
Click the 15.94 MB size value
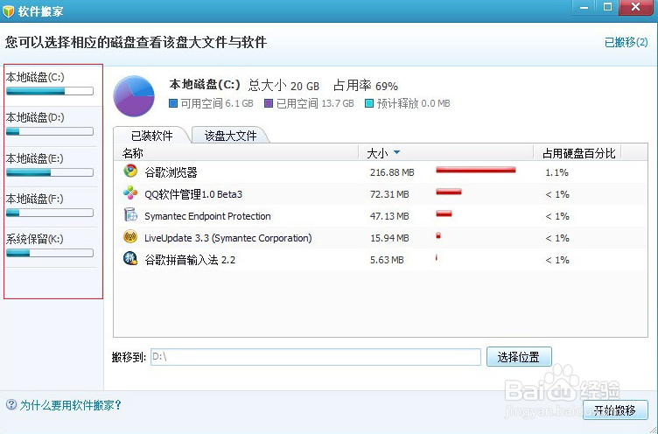(389, 238)
